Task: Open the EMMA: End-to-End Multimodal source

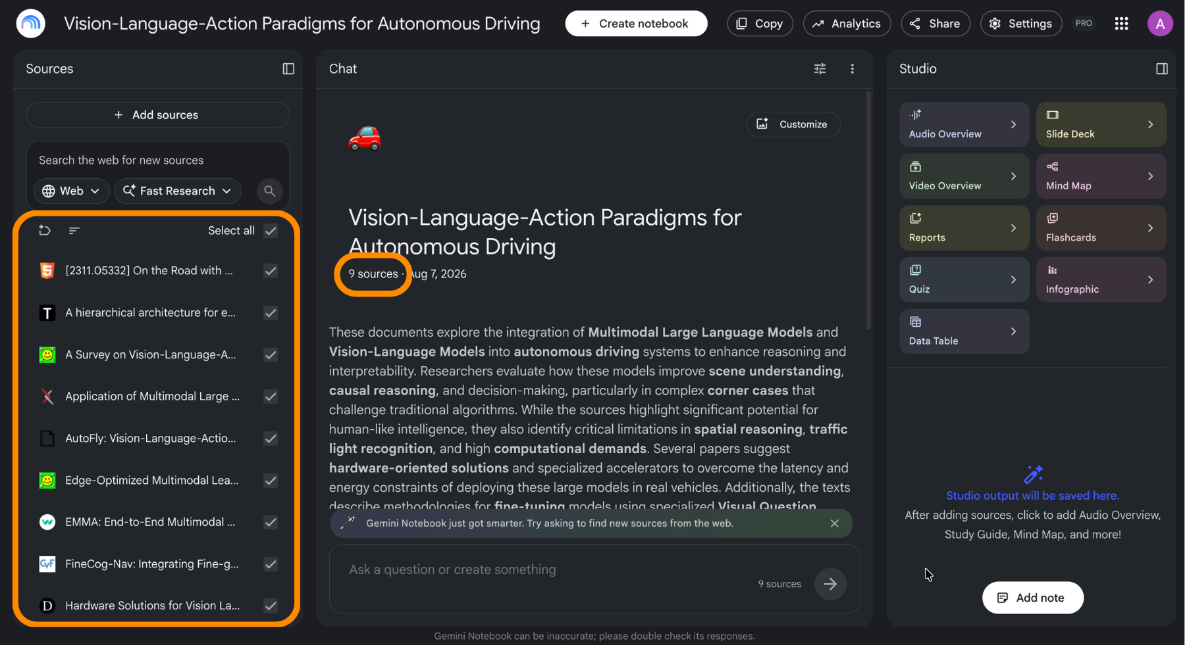Action: click(x=150, y=522)
